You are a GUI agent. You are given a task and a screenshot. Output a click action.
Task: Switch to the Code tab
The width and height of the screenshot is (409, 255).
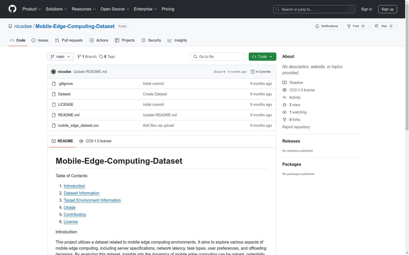pos(18,40)
